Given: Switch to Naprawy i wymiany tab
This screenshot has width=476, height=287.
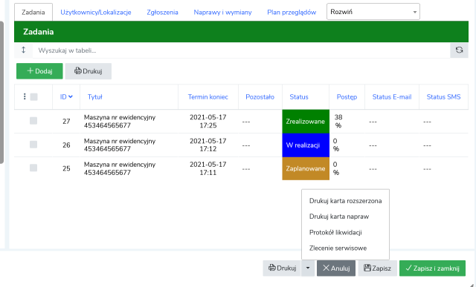Looking at the screenshot, I should point(222,13).
